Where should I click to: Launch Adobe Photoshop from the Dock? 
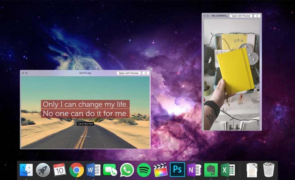pos(177,170)
